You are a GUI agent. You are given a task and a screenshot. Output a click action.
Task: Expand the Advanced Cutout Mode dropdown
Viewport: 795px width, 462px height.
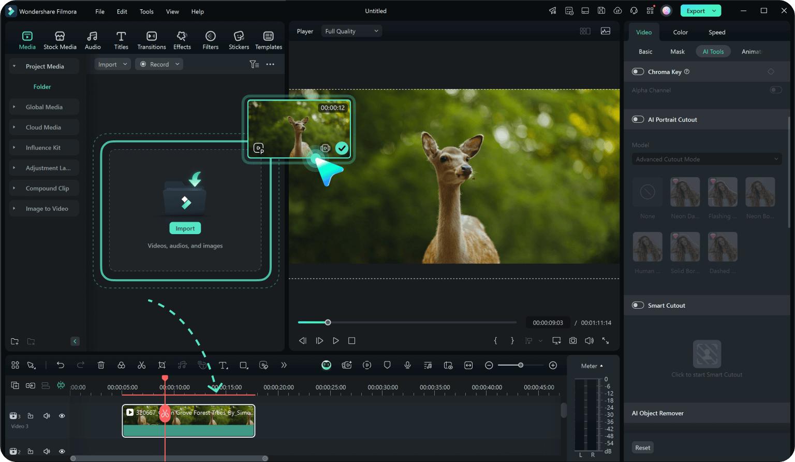(706, 160)
